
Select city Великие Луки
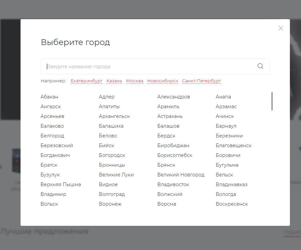coord(116,175)
